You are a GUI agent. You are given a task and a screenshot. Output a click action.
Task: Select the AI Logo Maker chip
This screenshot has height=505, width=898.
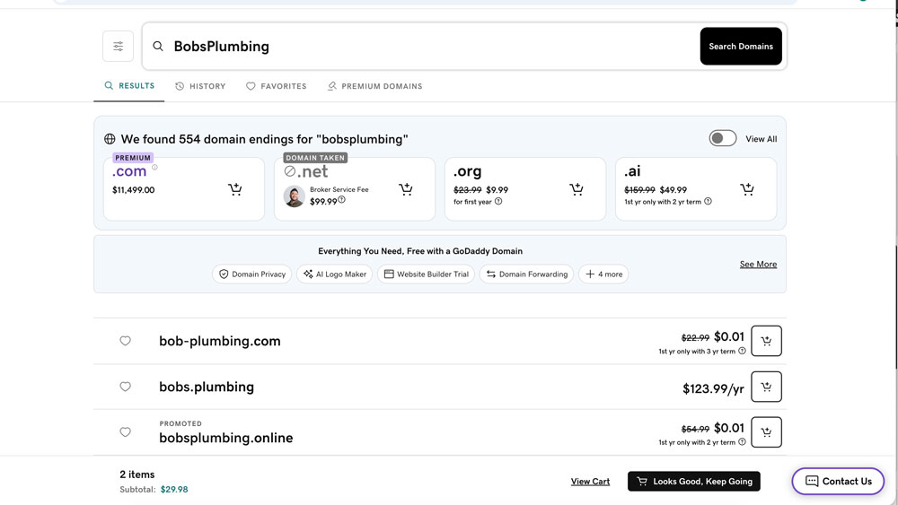pos(334,274)
